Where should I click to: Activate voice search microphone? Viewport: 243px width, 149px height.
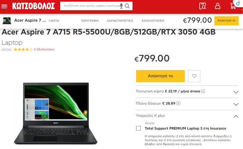[x=121, y=6]
